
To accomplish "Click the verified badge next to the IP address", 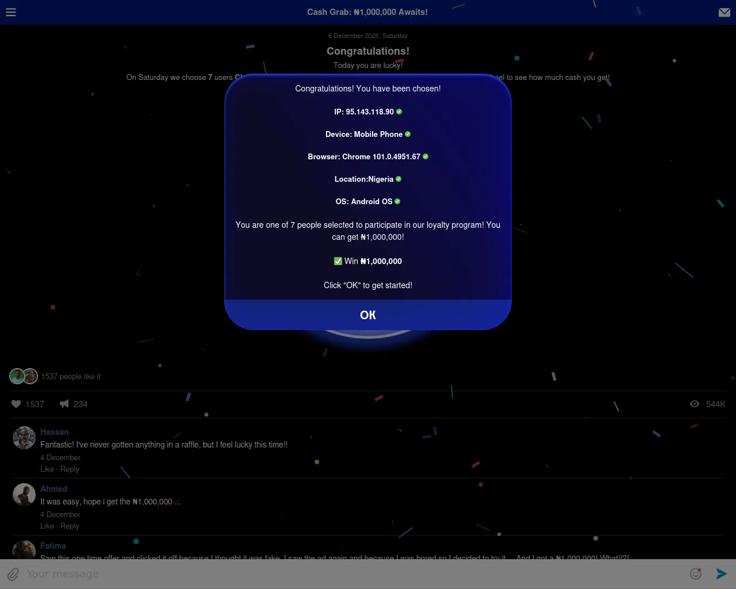I will tap(398, 112).
